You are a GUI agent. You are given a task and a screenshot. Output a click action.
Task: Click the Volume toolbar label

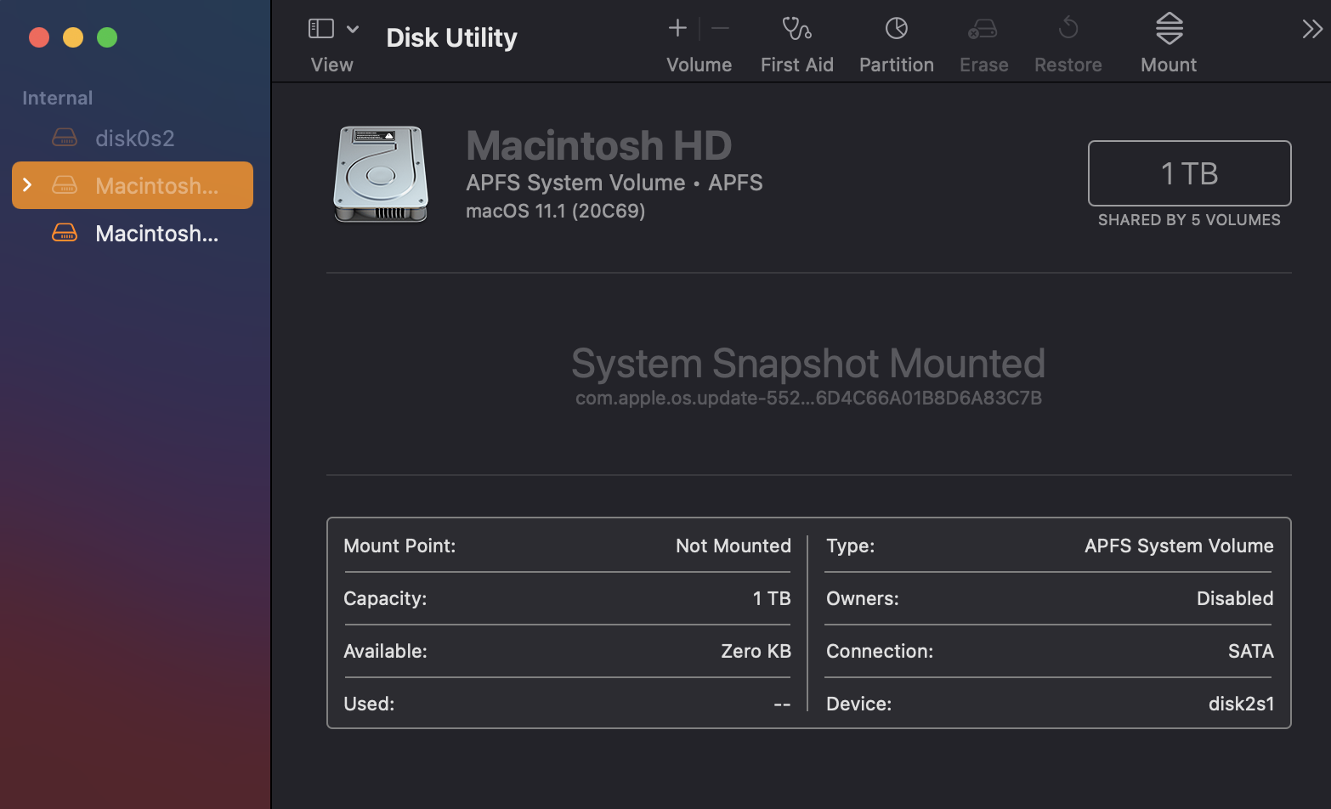coord(699,65)
